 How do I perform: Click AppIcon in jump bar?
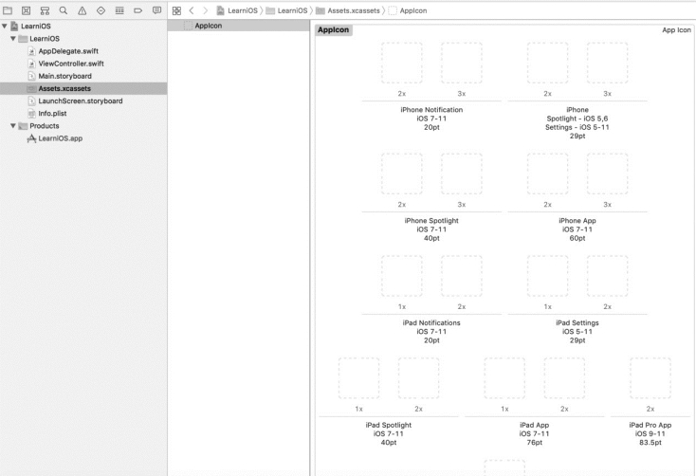tap(408, 10)
